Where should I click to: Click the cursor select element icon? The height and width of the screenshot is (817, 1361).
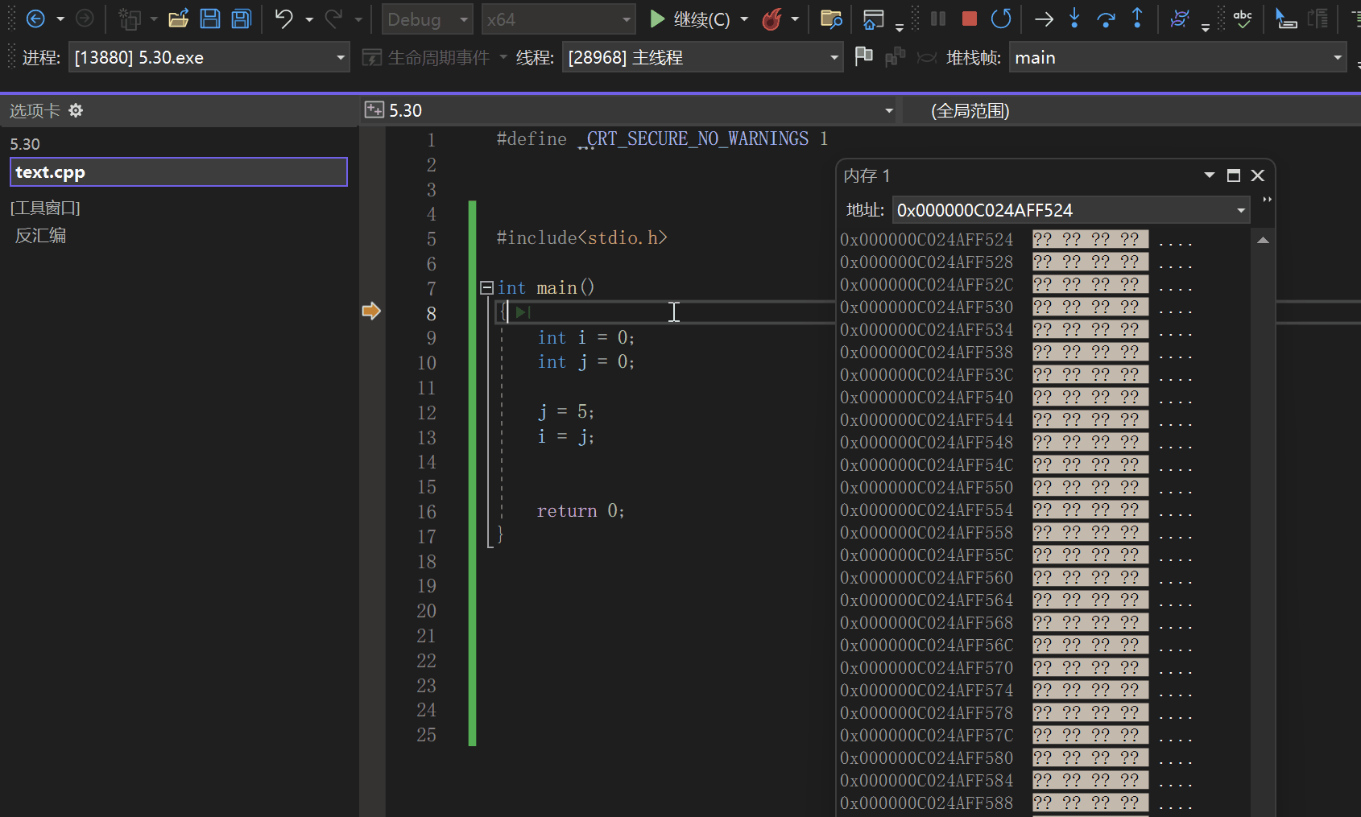point(1286,19)
